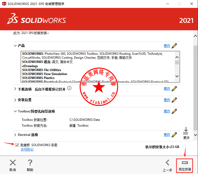This screenshot has width=198, height=174.
Task: Minimize the installation manager window
Action: (168, 4)
